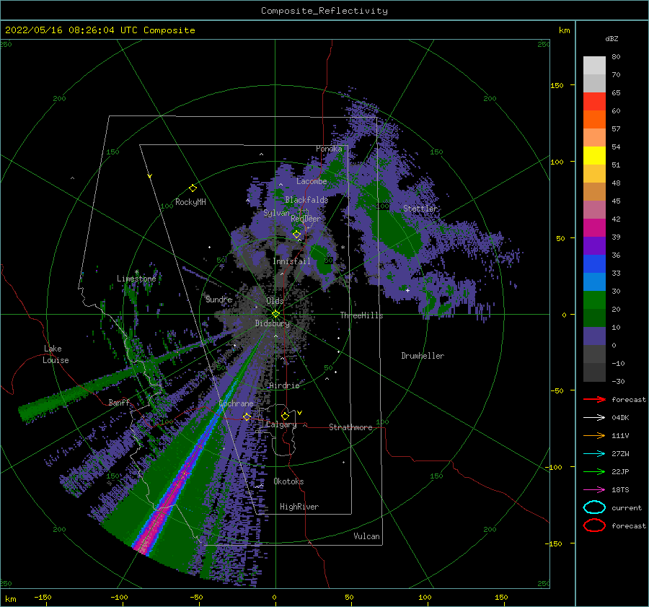Viewport: 649px width, 607px height.
Task: Select the bright green 20 dBZ swatch
Action: tap(594, 300)
